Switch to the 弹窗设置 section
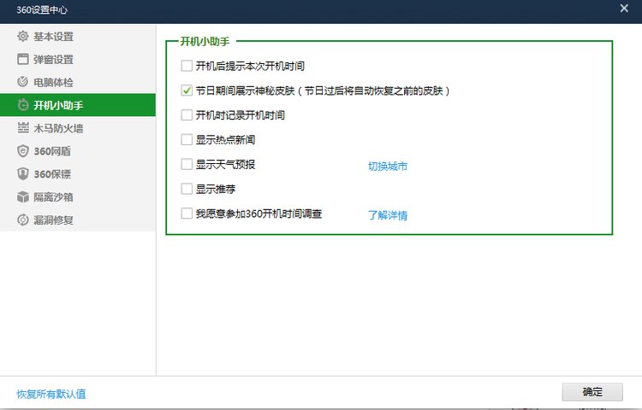 (78, 59)
